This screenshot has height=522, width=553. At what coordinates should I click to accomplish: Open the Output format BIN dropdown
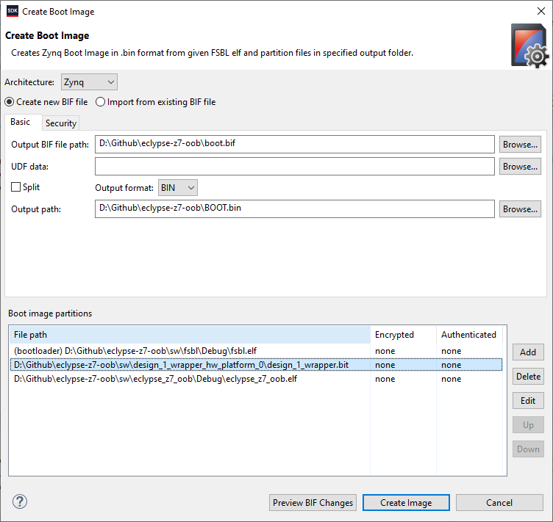[178, 188]
